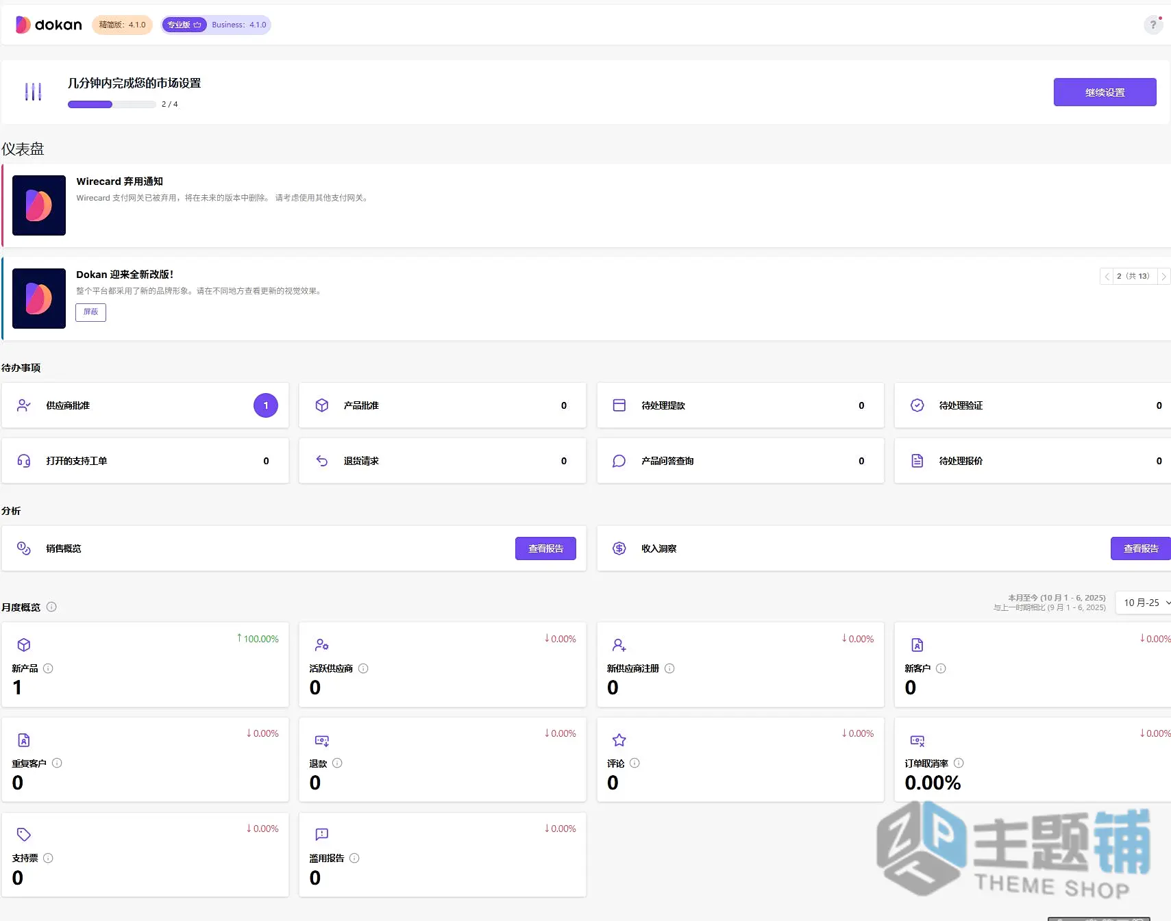Screen dimensions: 1171x921
Task: Click the 评论 star icon
Action: pyautogui.click(x=619, y=740)
